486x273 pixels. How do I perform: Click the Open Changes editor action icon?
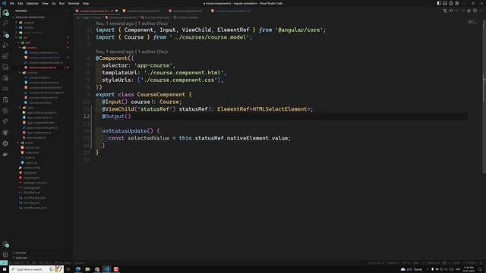coord(445,11)
